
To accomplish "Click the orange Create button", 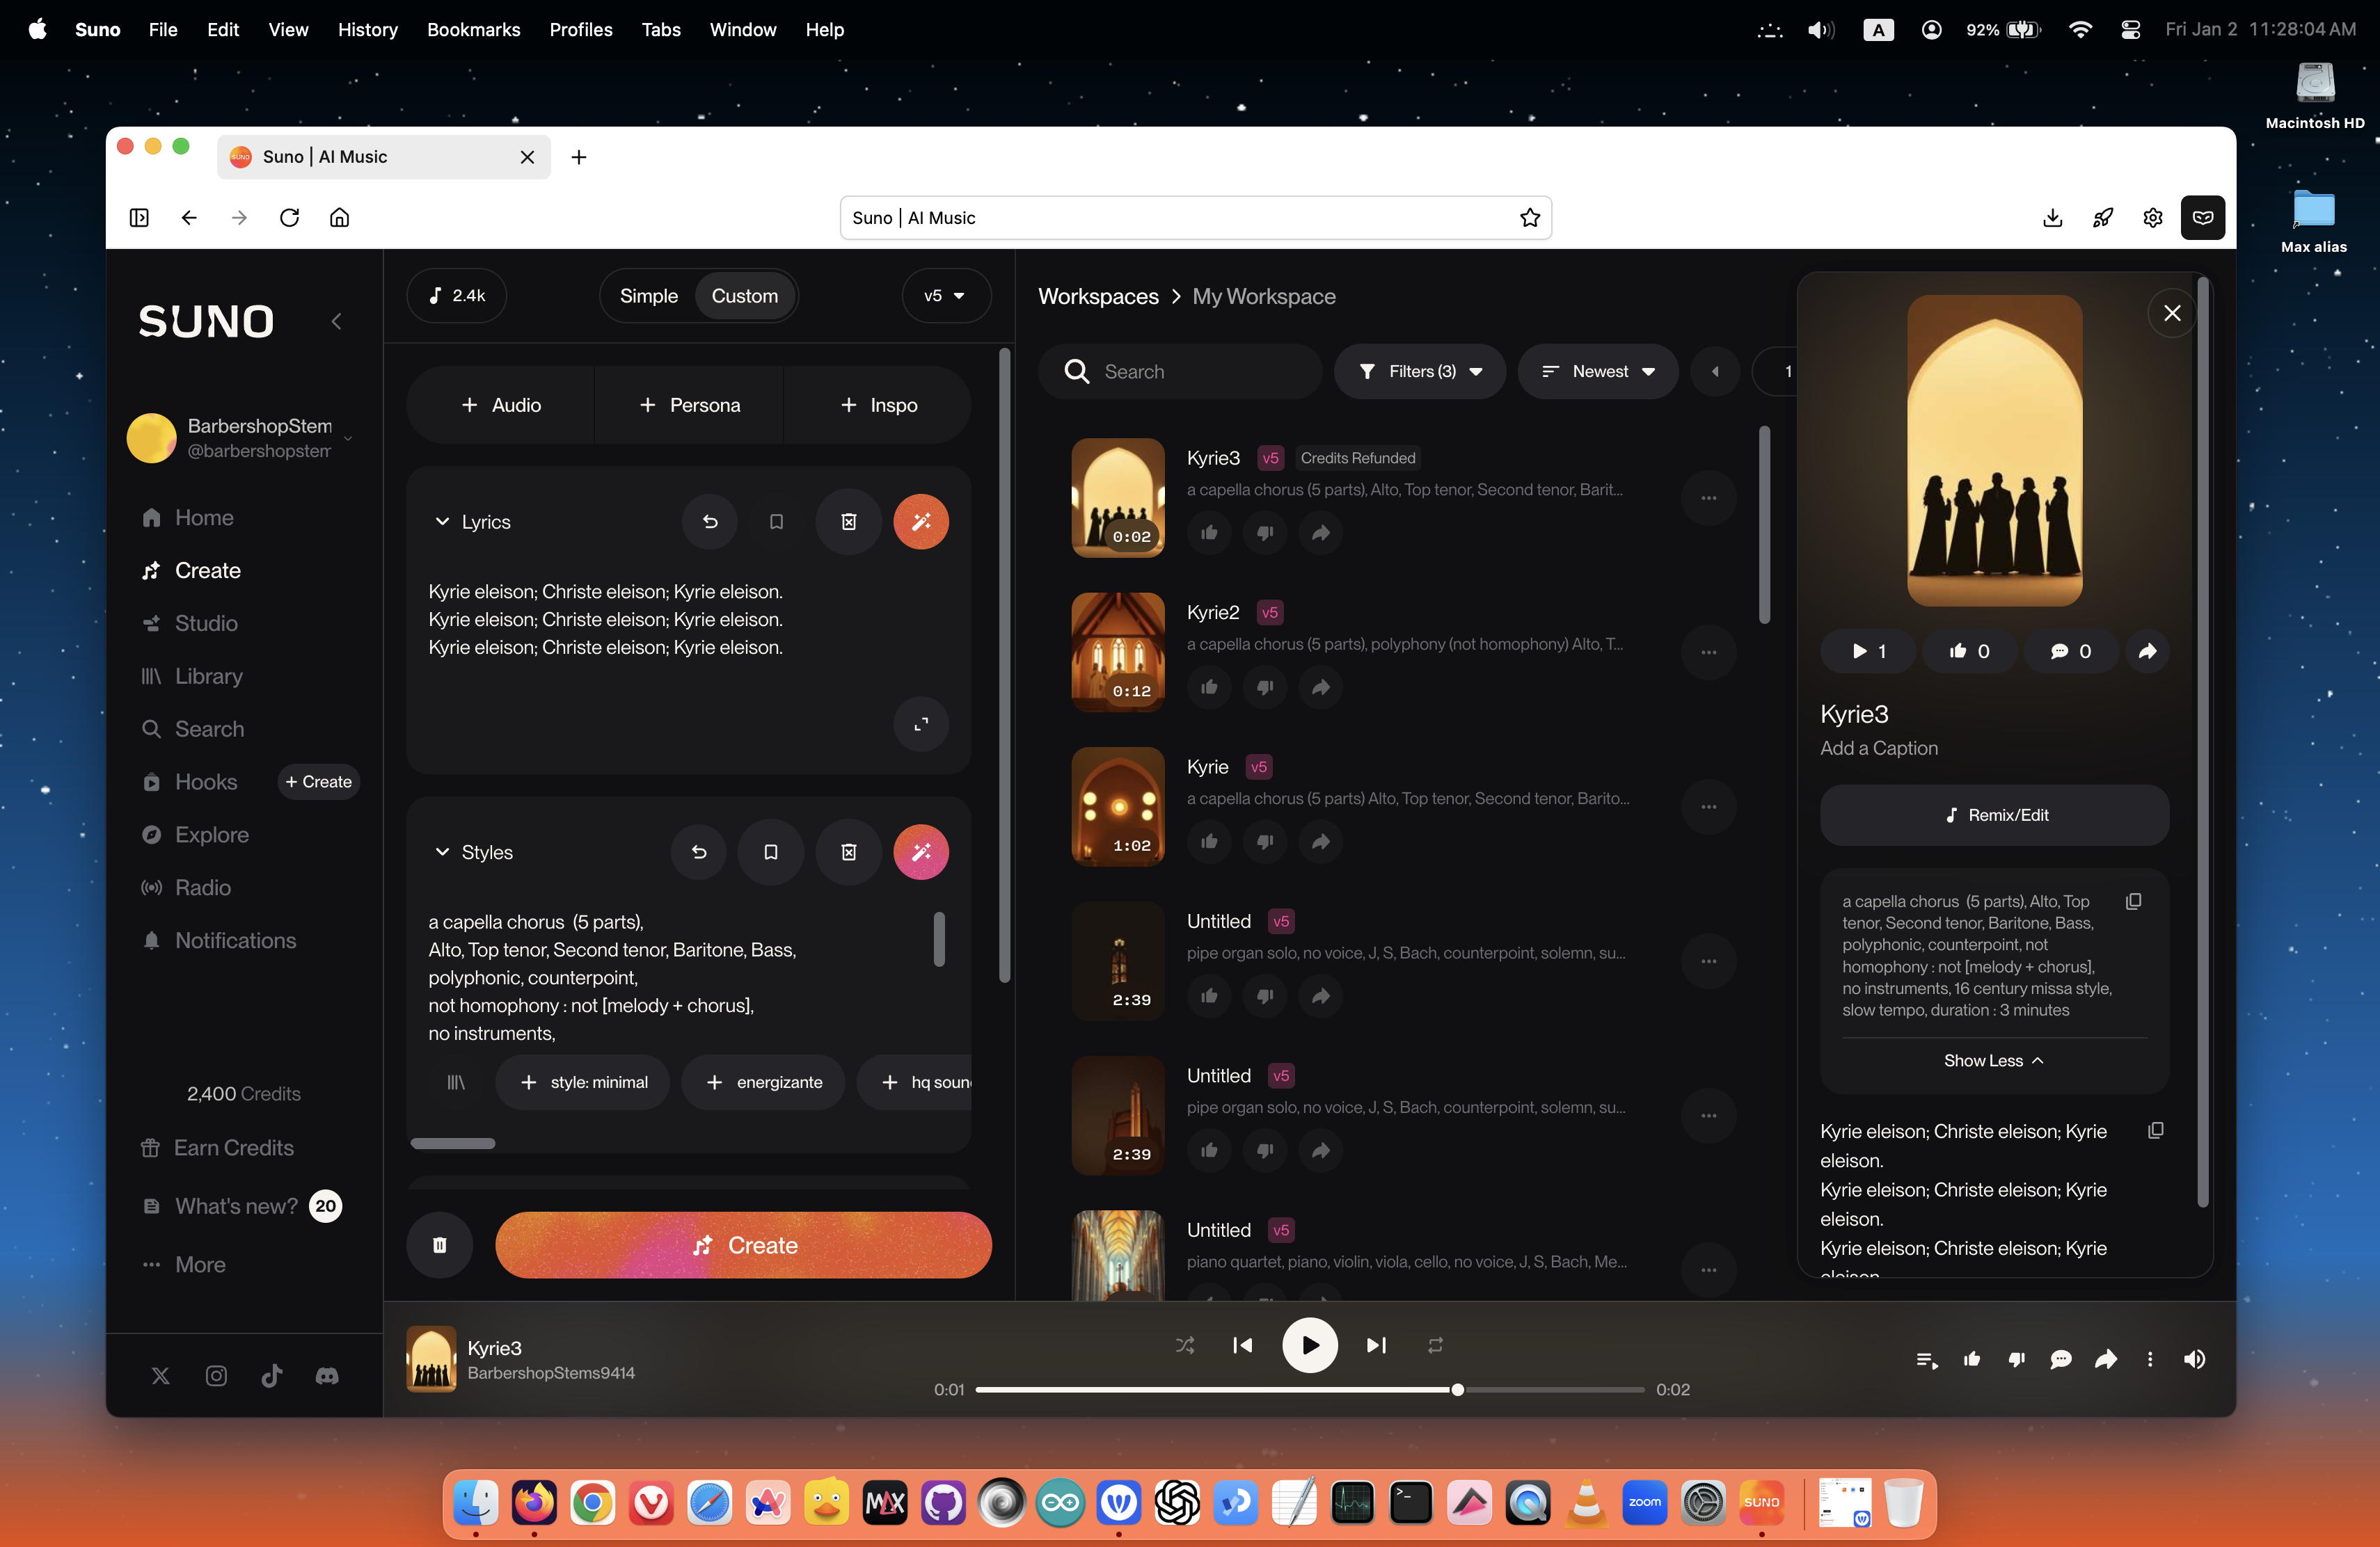I will point(743,1245).
